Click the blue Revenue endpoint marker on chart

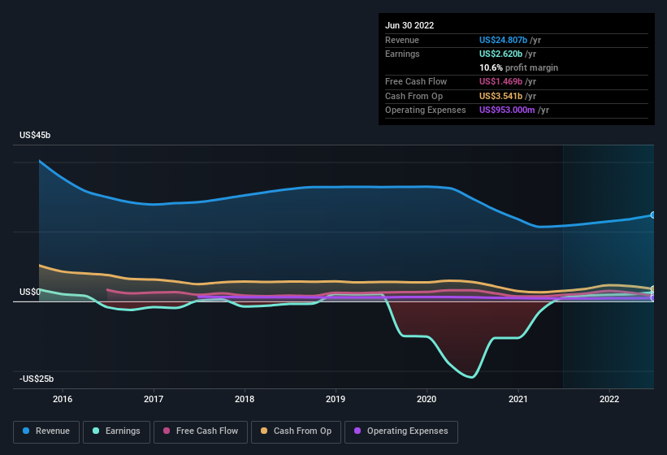(x=652, y=215)
